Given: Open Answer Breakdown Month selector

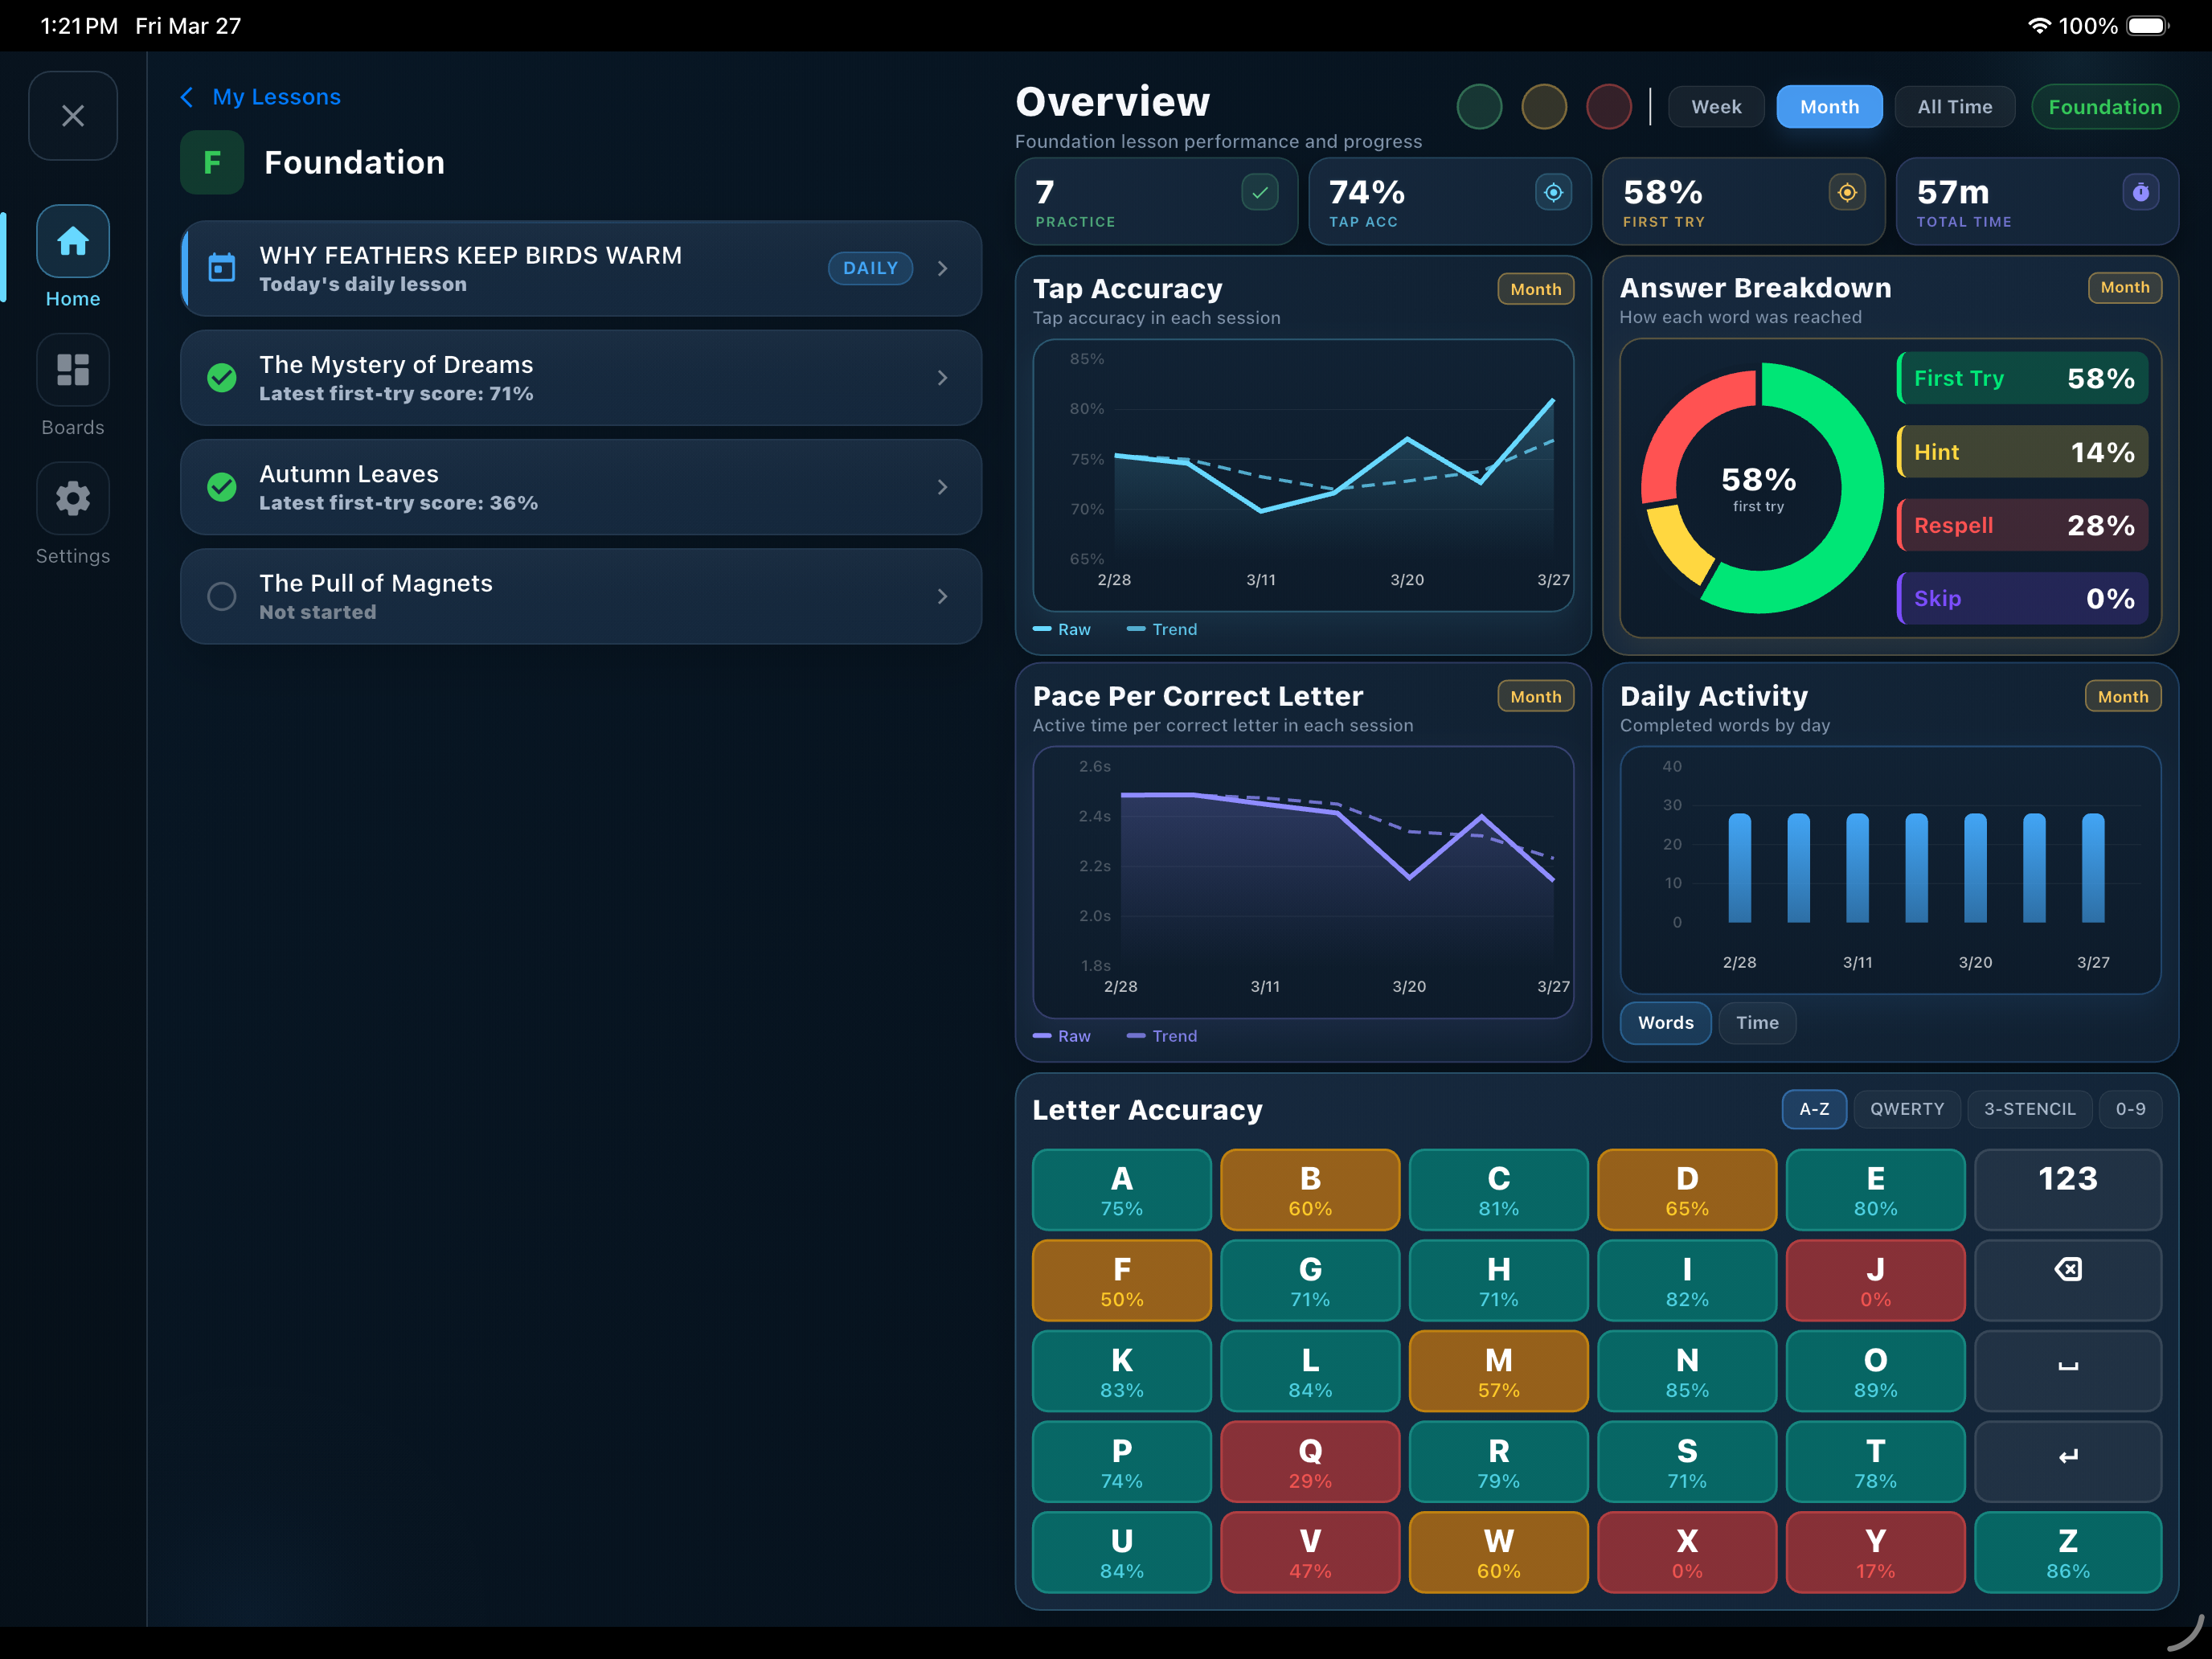Looking at the screenshot, I should (2124, 287).
